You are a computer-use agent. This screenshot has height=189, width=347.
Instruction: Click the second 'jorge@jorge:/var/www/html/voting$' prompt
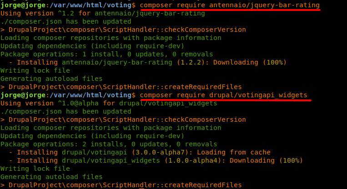68,95
